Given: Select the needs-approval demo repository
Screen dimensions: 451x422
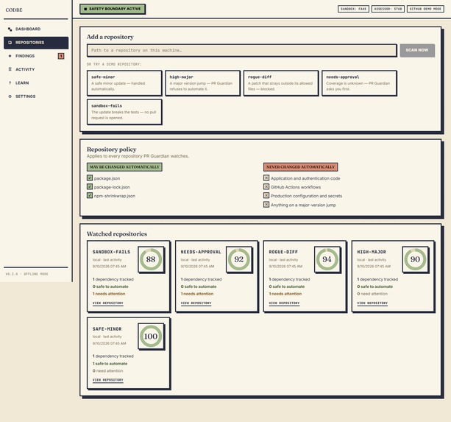Looking at the screenshot, I should [x=359, y=83].
